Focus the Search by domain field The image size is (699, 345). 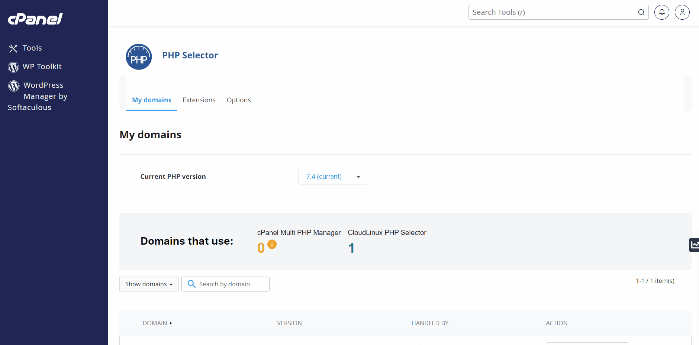225,284
